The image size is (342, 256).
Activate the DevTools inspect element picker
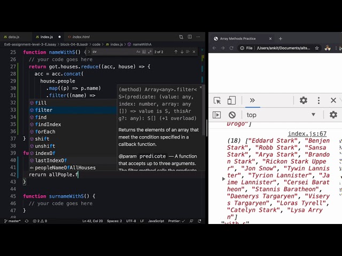(217, 100)
